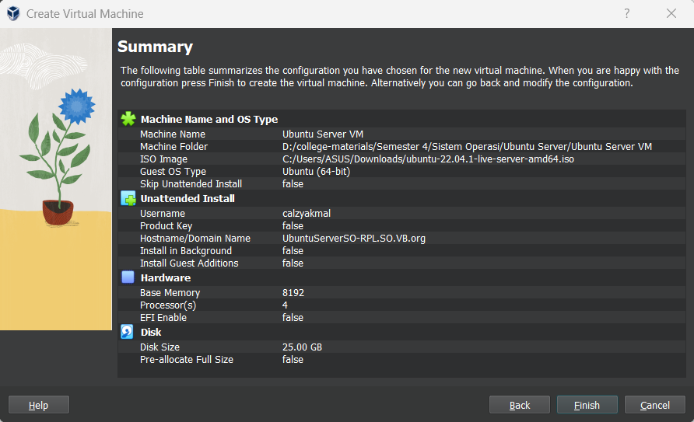694x422 pixels.
Task: Click the UbuntuServerSO-RPL.SO.VB.org hostname value
Action: point(354,238)
